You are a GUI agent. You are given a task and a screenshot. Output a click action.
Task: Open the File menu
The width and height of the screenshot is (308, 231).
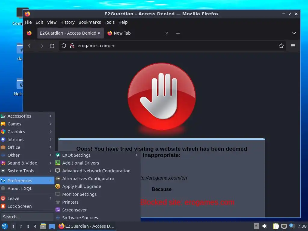[x=28, y=22]
